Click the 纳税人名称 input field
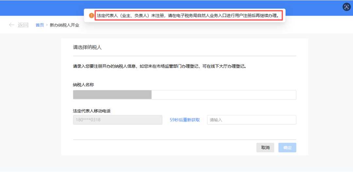This screenshot has height=172, width=353. coord(185,95)
